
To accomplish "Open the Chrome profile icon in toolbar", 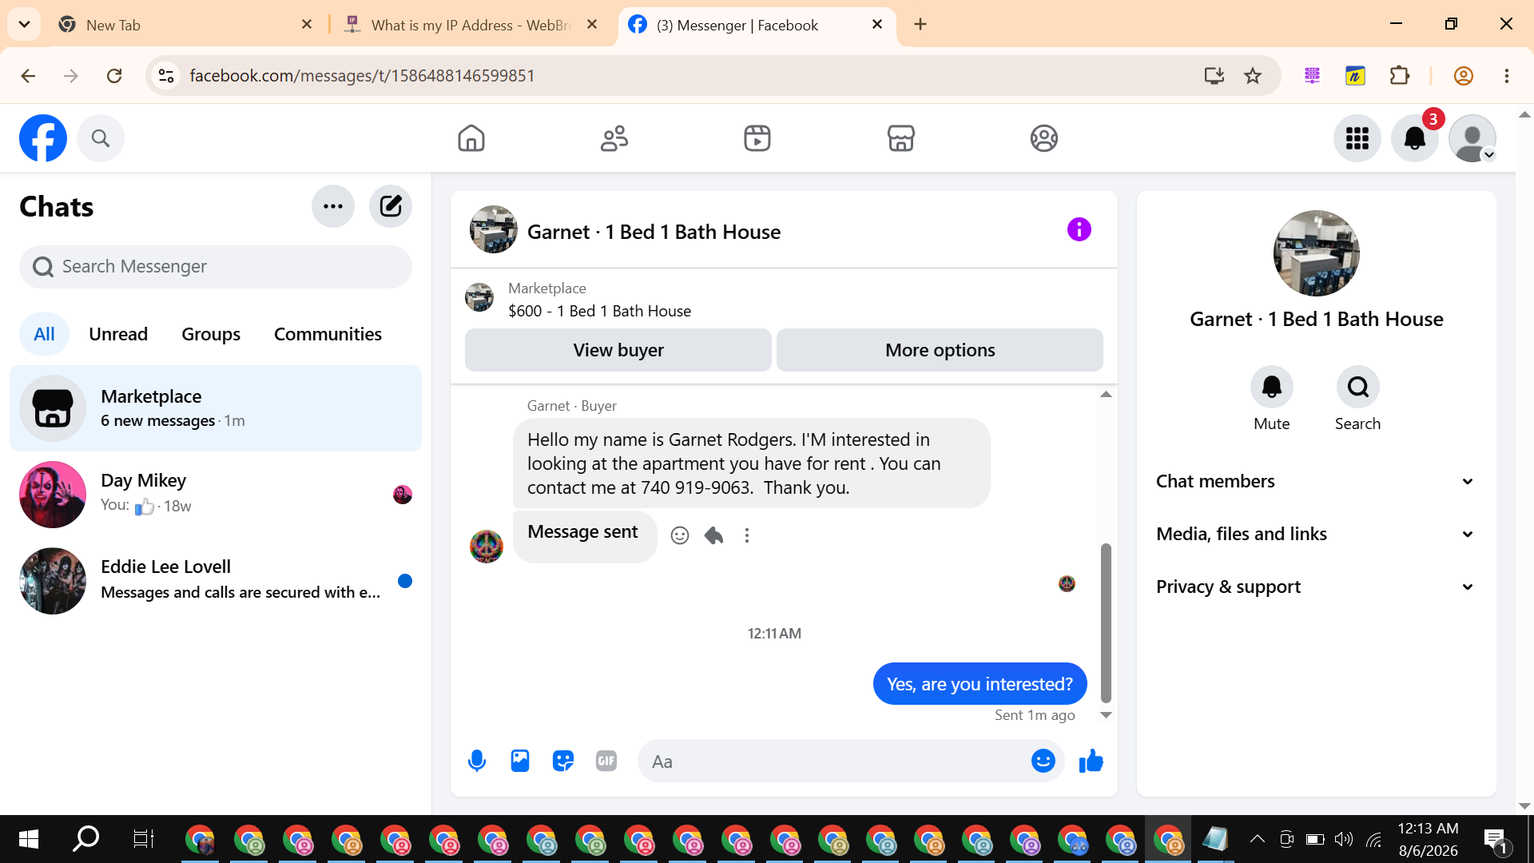I will pyautogui.click(x=1464, y=76).
